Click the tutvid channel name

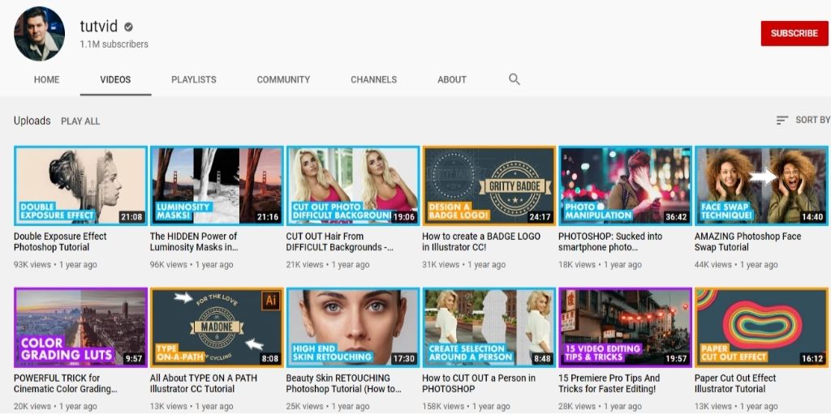click(x=99, y=26)
